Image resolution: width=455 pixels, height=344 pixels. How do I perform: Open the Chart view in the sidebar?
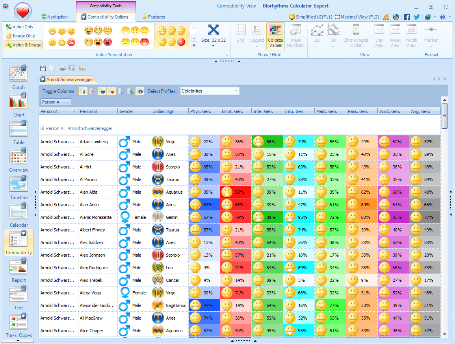point(19,105)
